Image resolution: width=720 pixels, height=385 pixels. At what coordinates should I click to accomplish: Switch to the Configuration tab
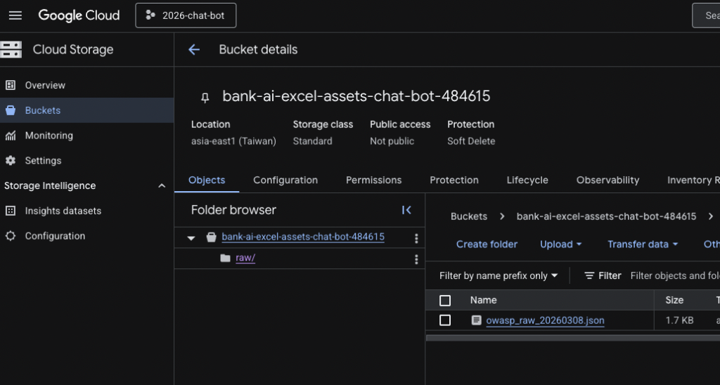click(x=285, y=180)
